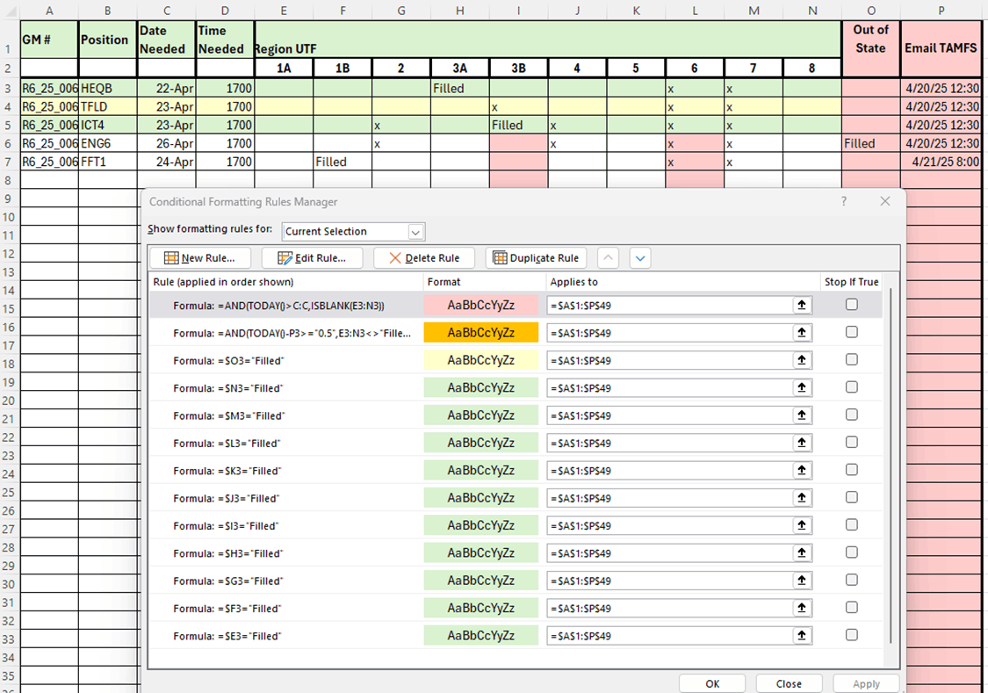Collapse range selector for $I3 rule
Image resolution: width=988 pixels, height=693 pixels.
(802, 525)
